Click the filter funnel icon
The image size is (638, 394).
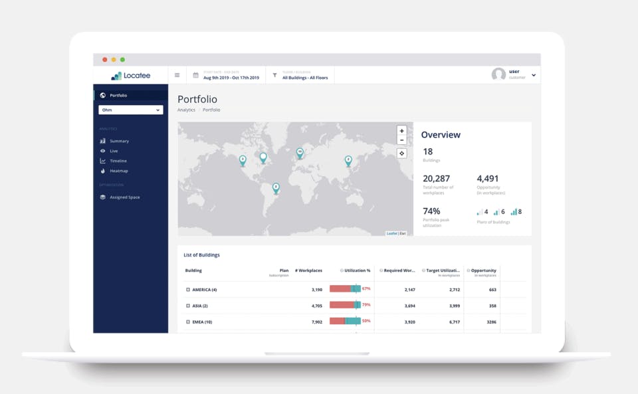click(274, 75)
